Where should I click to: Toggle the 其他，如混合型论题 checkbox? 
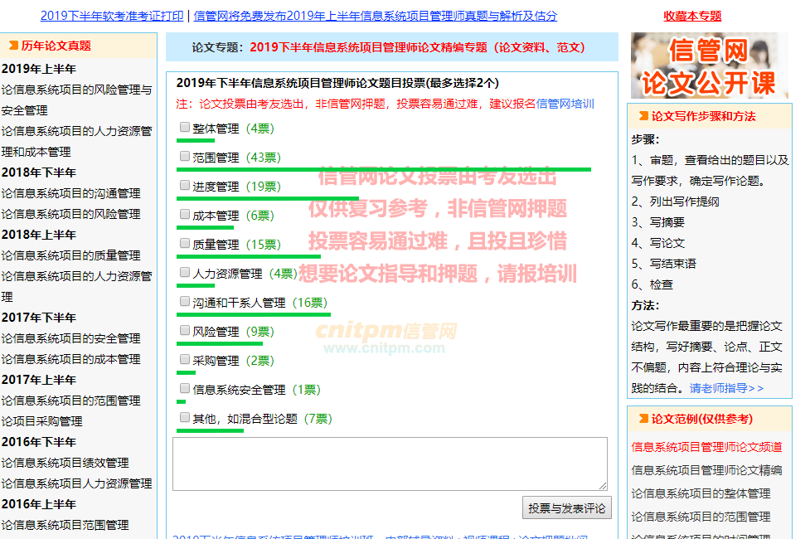coord(185,418)
